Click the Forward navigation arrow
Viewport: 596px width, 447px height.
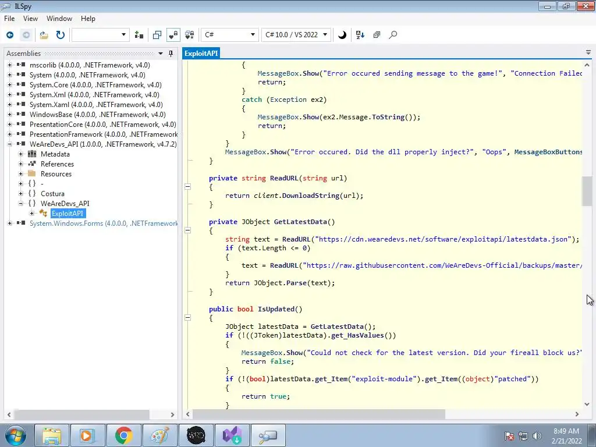26,35
